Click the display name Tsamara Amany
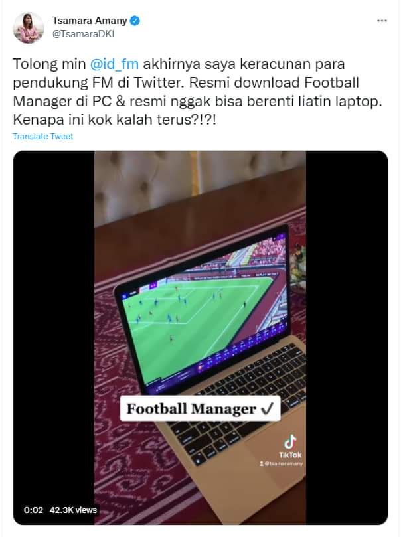 pos(90,21)
